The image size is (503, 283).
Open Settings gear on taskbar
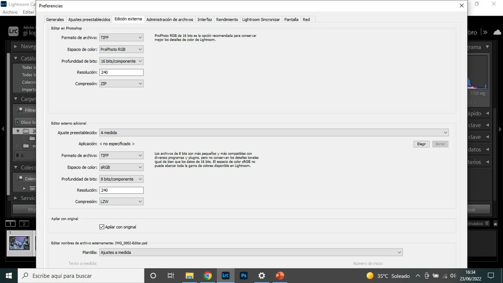(x=262, y=276)
